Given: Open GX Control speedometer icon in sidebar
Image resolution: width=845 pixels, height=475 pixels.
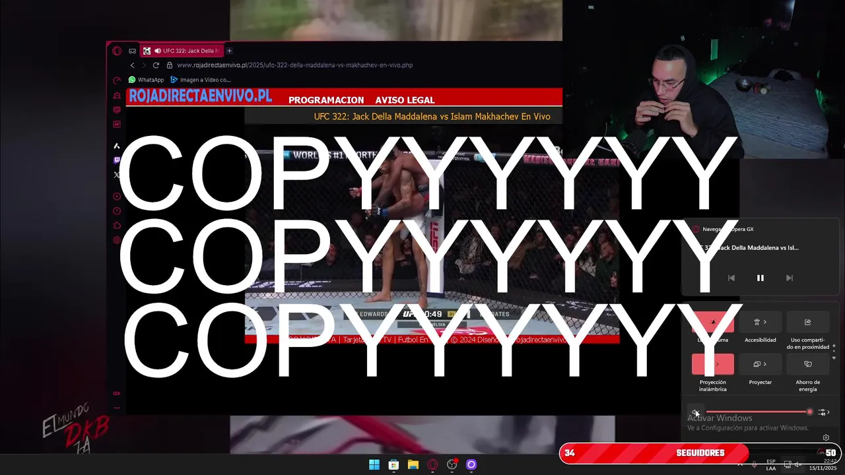Looking at the screenshot, I should pos(117,80).
